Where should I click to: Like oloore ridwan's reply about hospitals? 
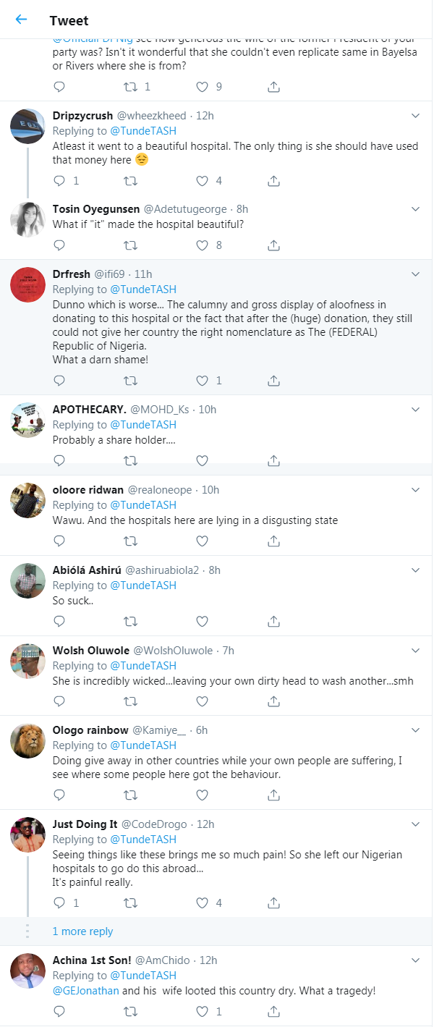click(202, 541)
